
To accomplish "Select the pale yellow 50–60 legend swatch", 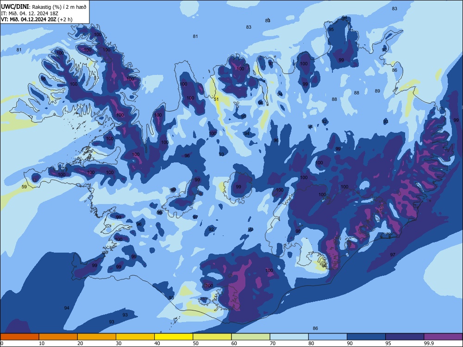I will (x=212, y=337).
